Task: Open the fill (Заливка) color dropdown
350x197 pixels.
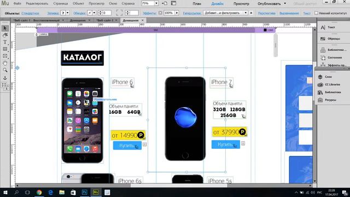Action: click(68, 13)
